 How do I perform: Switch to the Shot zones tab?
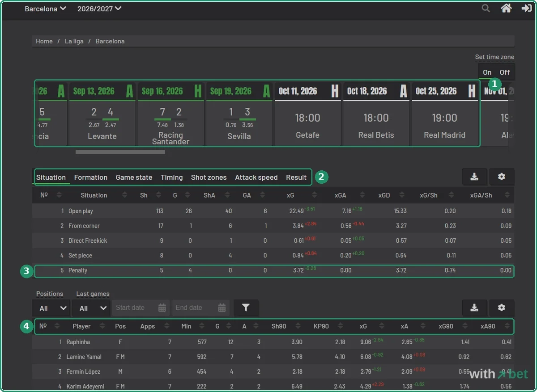coord(209,177)
